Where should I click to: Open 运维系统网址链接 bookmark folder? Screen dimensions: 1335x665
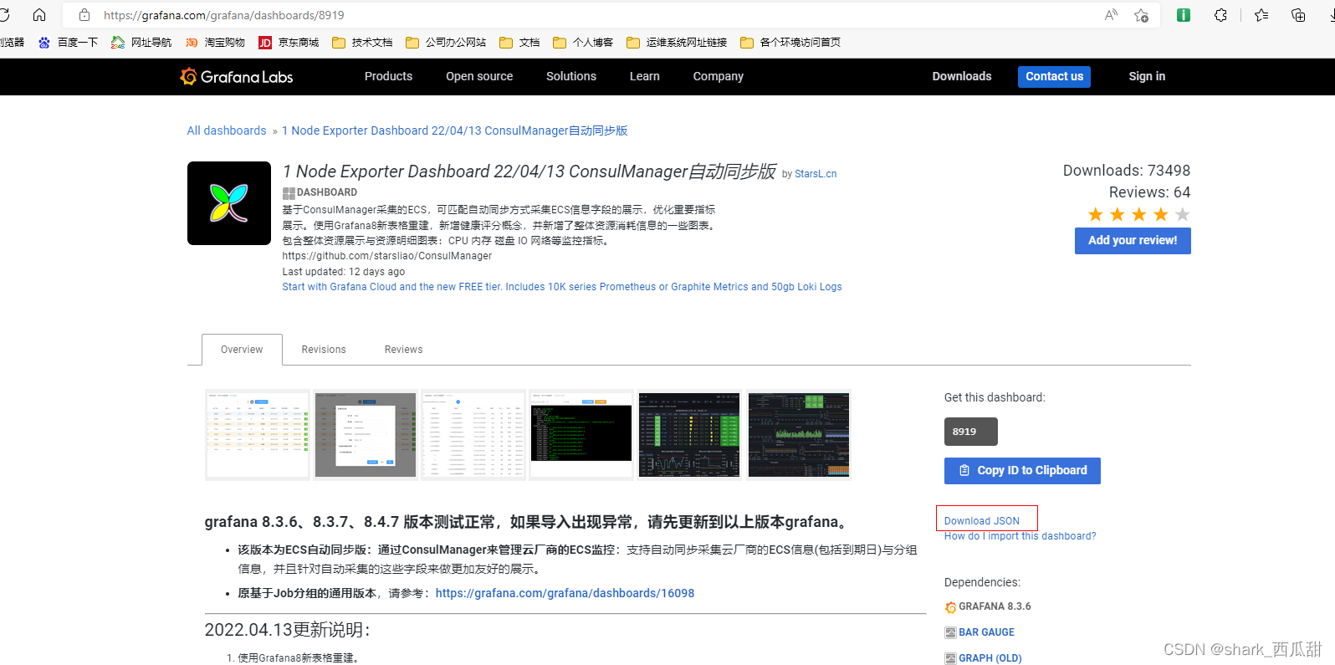click(677, 43)
